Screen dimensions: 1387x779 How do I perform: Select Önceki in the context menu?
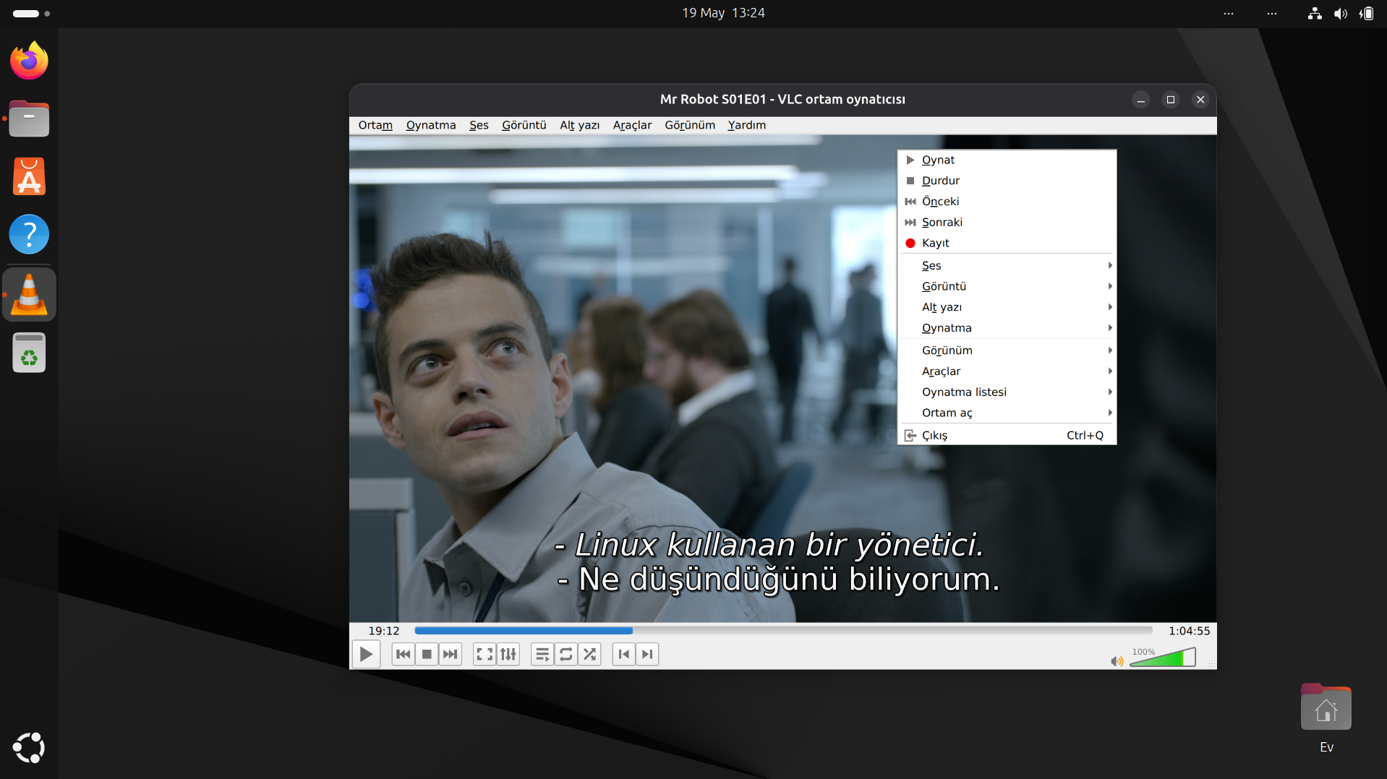pos(1007,202)
